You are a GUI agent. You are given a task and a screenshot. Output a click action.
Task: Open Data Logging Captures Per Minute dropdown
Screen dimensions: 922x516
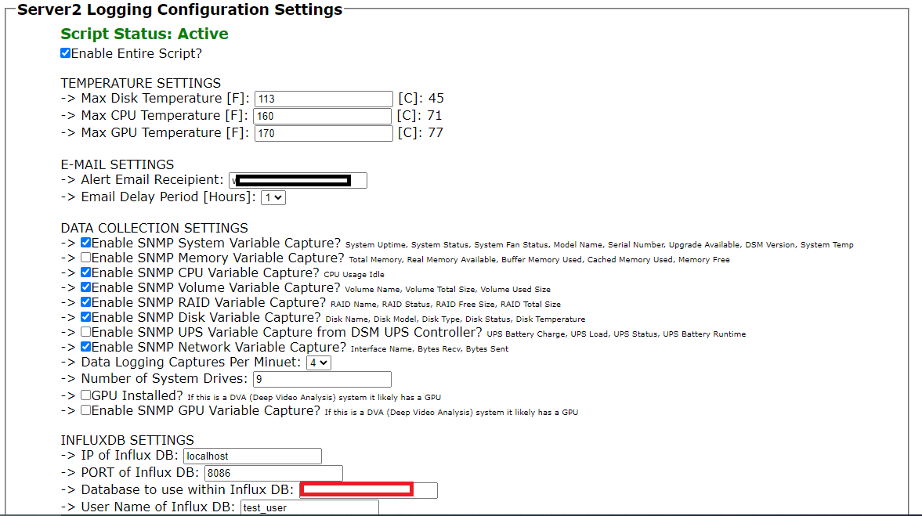[x=318, y=363]
